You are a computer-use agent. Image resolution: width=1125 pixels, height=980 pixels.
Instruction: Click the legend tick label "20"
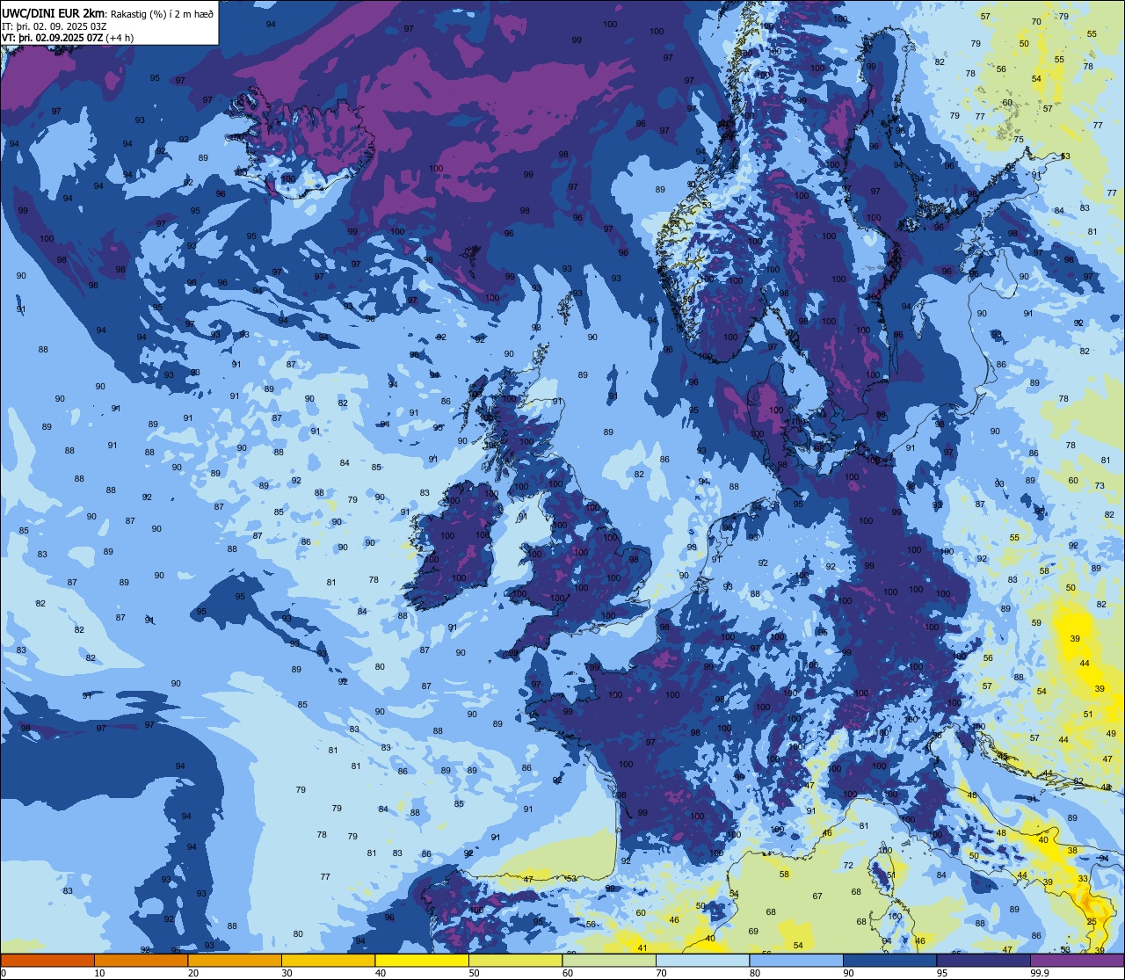tap(193, 972)
